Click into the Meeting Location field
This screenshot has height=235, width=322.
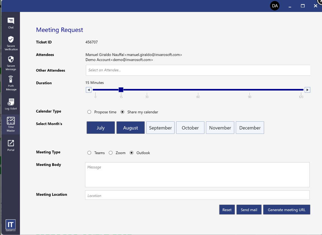point(197,196)
